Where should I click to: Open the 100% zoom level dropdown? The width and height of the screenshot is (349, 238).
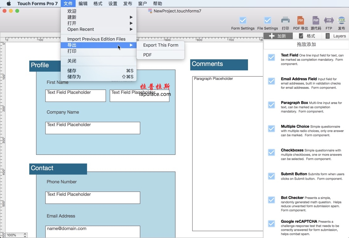click(x=17, y=235)
